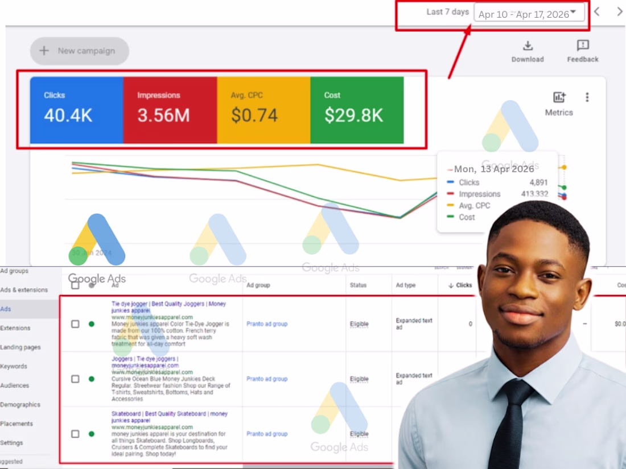
Task: Open Joggers Tie dye joggers ad headline
Action: (x=145, y=362)
